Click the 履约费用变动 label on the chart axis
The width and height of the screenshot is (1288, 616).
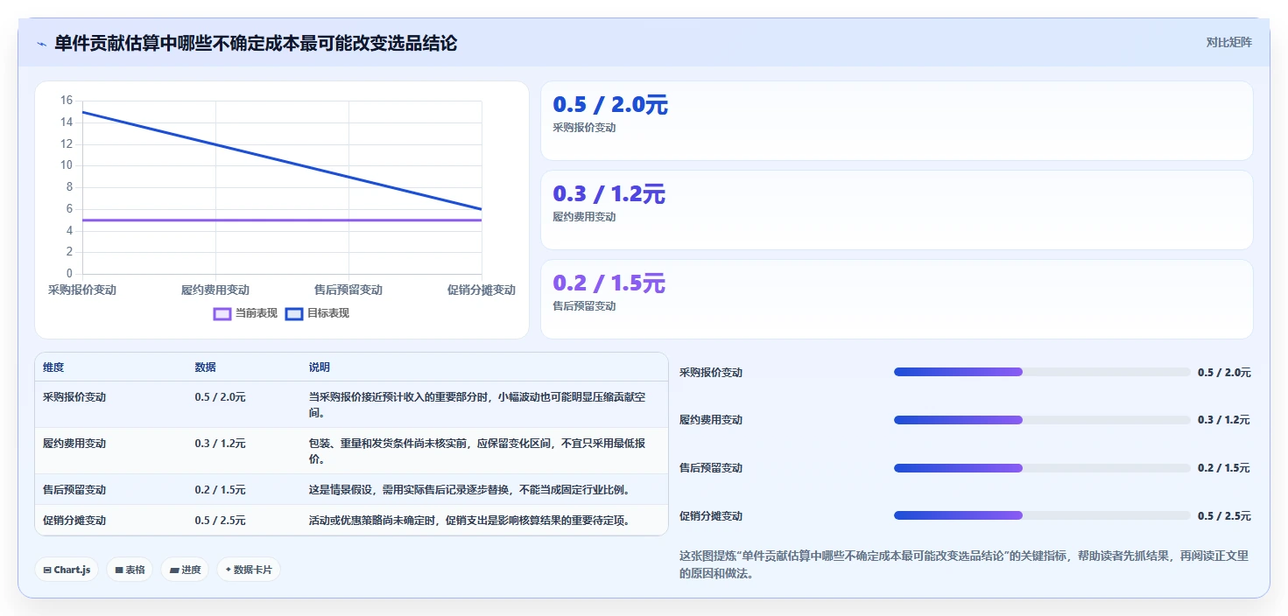[x=215, y=290]
